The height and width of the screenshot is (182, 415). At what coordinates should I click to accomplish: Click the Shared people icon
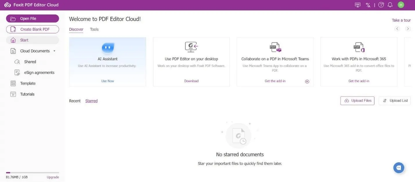coord(17,62)
